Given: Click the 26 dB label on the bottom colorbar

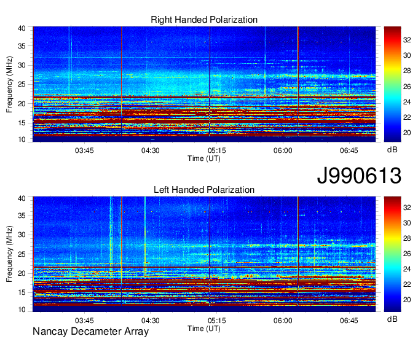Looking at the screenshot, I should tap(407, 254).
